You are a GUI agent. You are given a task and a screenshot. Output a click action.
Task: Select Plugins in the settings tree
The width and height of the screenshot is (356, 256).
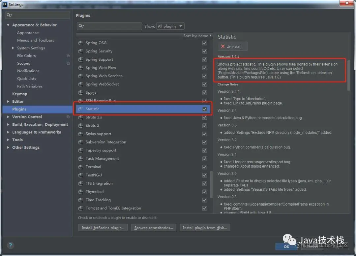[x=38, y=109]
